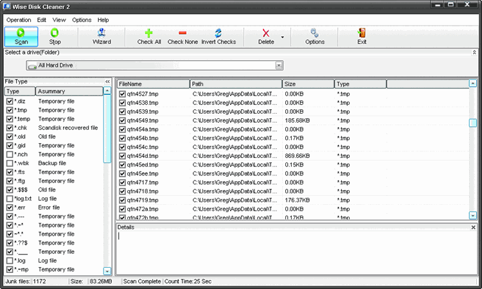Uncheck file qfn4549.tmp

click(122, 120)
